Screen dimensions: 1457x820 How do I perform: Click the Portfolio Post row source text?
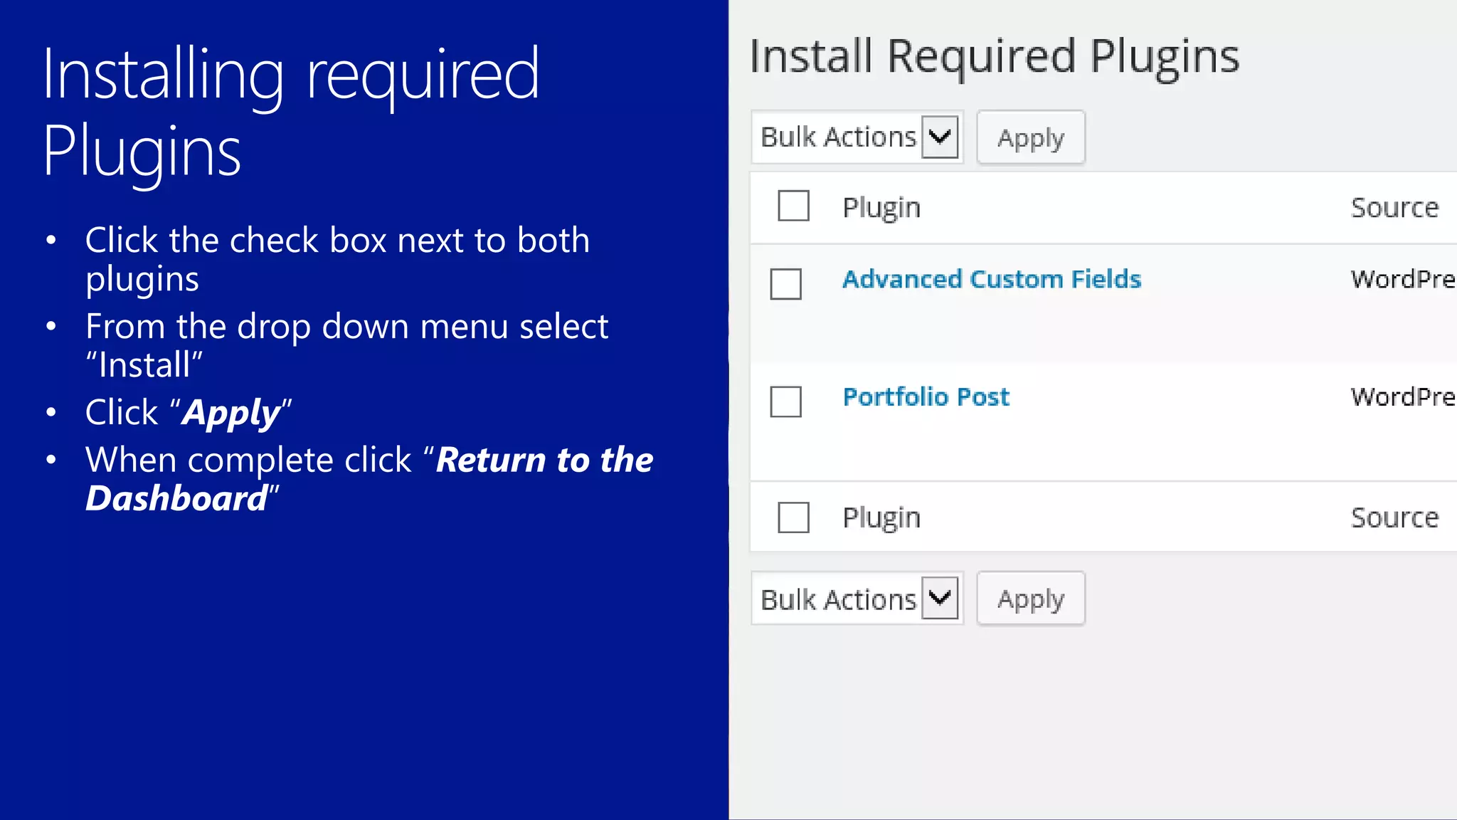click(x=1402, y=396)
